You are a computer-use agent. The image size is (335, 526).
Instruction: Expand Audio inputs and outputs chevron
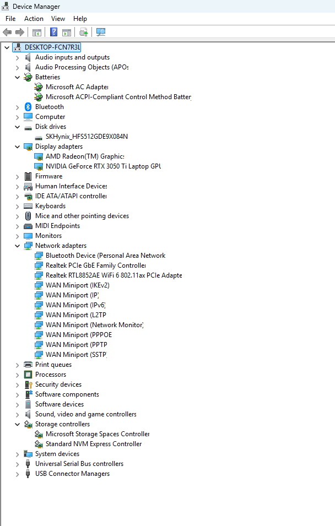point(18,58)
